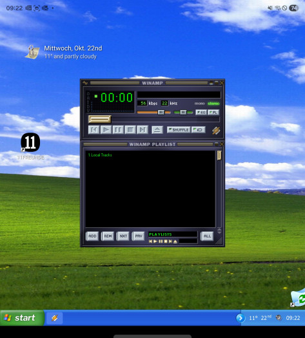The width and height of the screenshot is (305, 338).
Task: Stop playback using the large Stop button
Action: click(x=130, y=130)
